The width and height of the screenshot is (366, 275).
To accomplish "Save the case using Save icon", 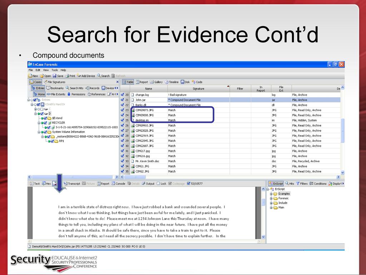I will coord(58,76).
